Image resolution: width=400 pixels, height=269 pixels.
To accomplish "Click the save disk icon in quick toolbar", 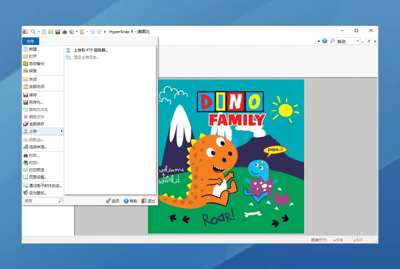I will coord(58,32).
